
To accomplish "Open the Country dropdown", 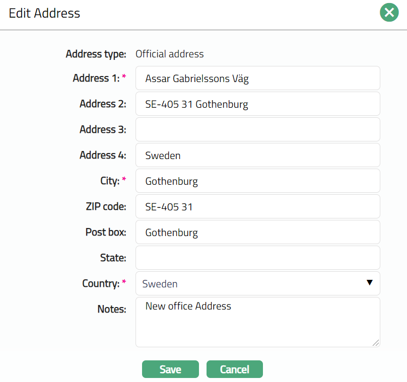I will point(257,284).
